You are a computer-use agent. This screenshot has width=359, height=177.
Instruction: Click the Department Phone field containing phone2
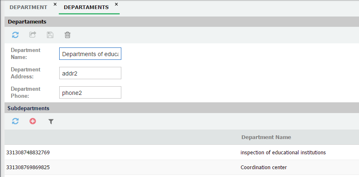[x=90, y=92]
